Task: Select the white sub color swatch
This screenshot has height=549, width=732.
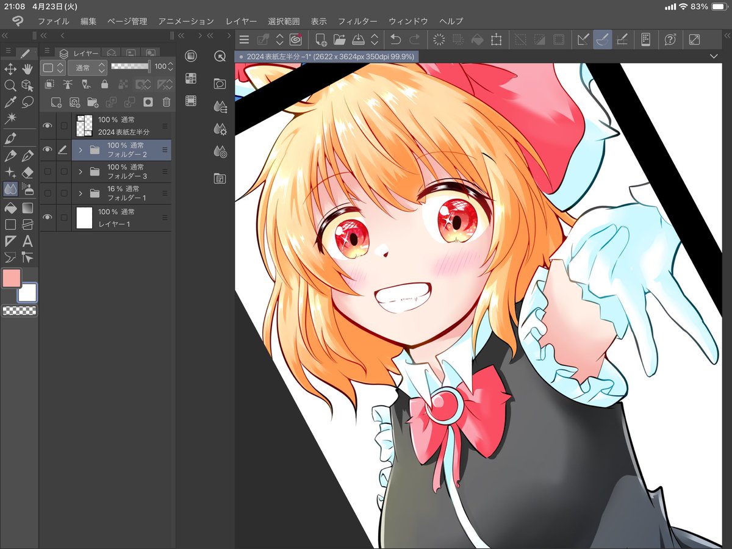Action: point(27,293)
